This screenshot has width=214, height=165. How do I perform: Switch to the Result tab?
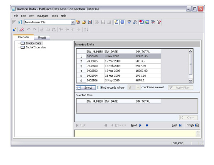42,37
